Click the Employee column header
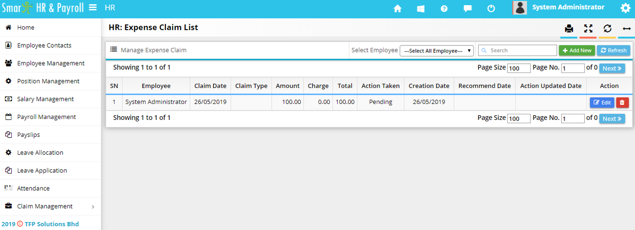 (156, 86)
